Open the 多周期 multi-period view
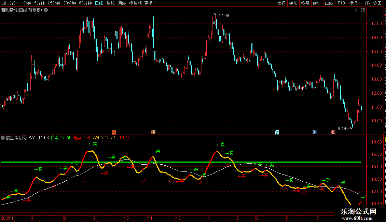Image resolution: width=386 pixels, height=222 pixels. [x=135, y=3]
